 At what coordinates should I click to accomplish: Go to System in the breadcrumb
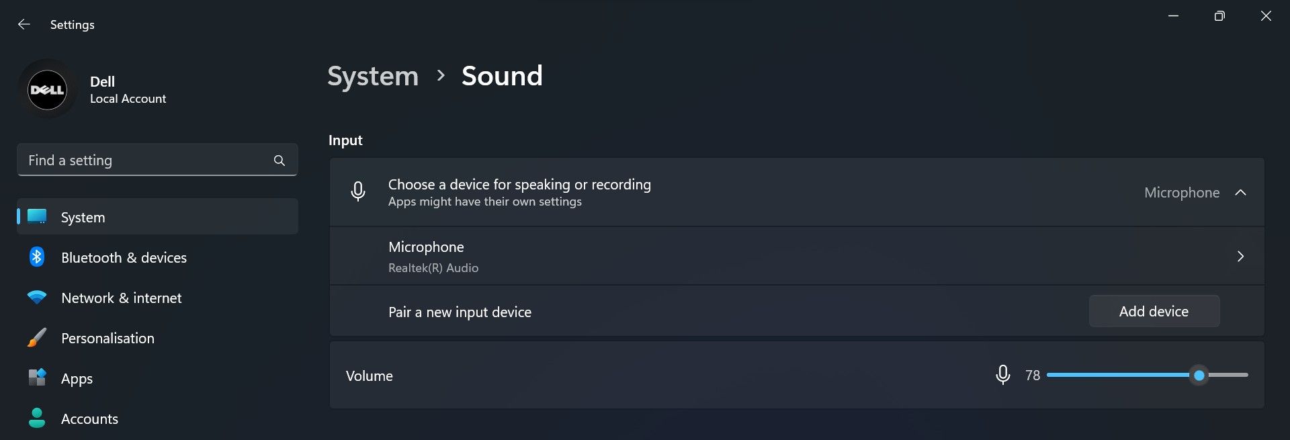373,76
